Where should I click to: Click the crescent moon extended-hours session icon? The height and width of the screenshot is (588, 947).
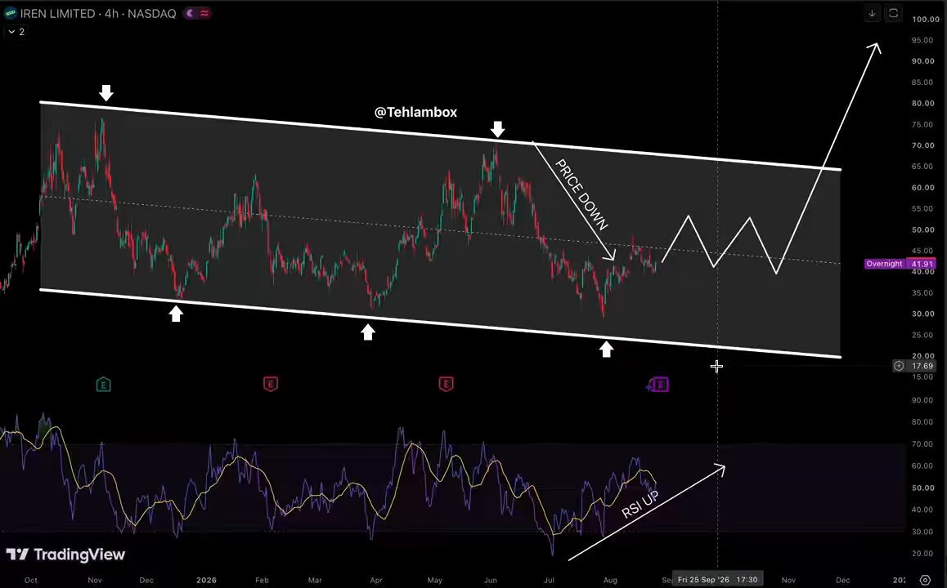(x=191, y=13)
